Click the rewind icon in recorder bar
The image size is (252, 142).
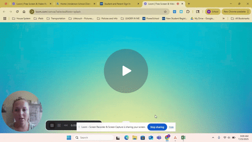pyautogui.click(x=66, y=125)
